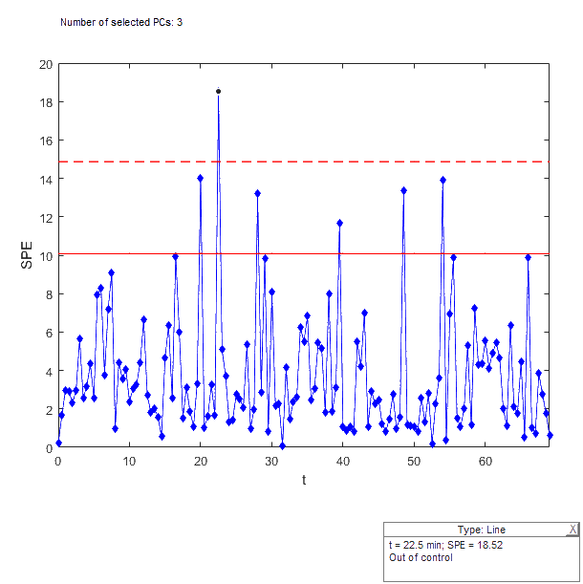Click the 't = 22.5 min; SPE = 18.52' text
This screenshot has width=583, height=584.
[444, 545]
